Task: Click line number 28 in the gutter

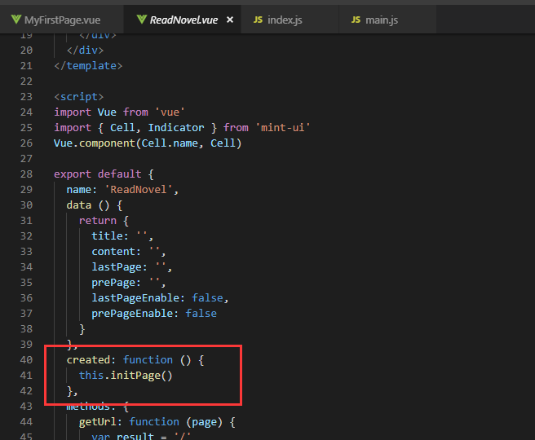Action: coord(26,174)
